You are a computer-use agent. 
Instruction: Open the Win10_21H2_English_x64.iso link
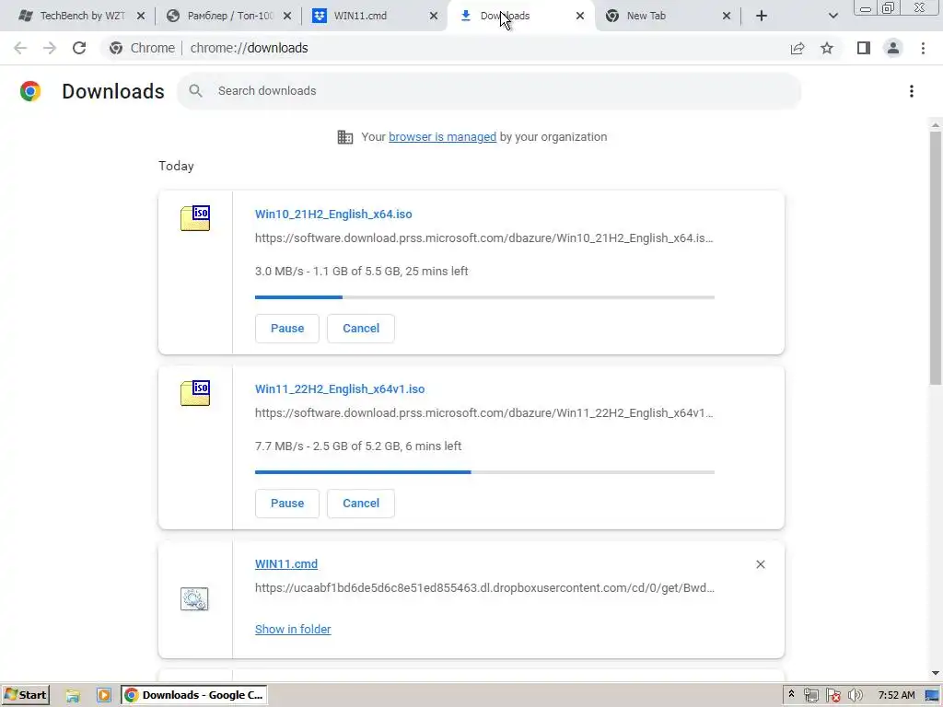click(333, 214)
